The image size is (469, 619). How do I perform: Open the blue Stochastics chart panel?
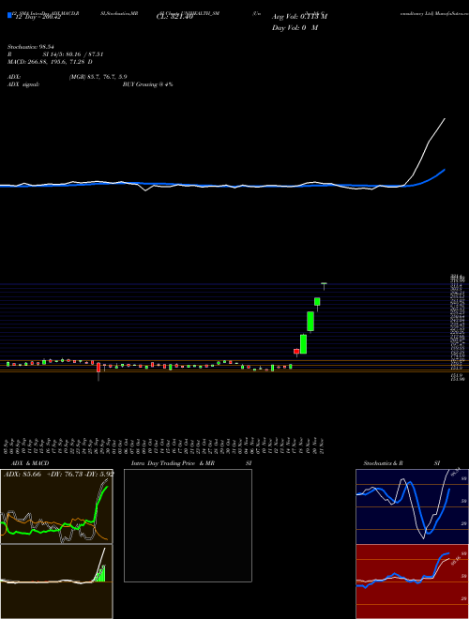(412, 506)
